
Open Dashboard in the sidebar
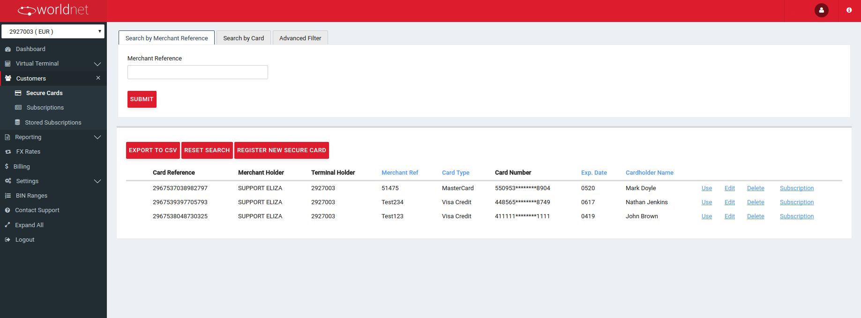(x=30, y=49)
